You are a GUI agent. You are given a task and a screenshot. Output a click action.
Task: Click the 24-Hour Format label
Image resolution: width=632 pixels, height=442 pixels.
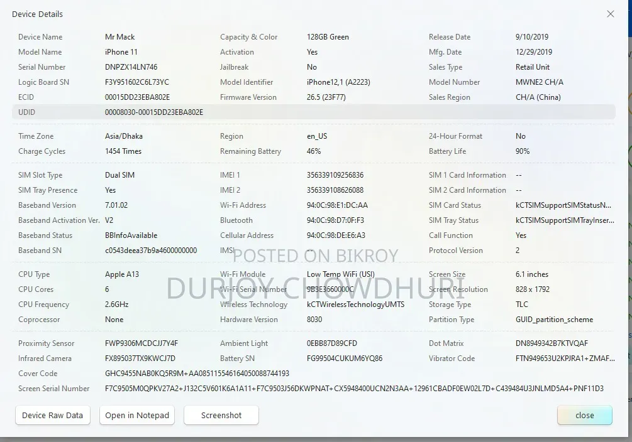(455, 136)
